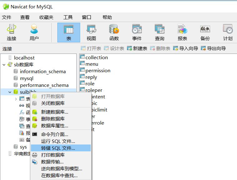This screenshot has width=237, height=180.
Task: Open the Backup (备份) toolbar icon
Action: point(205,33)
